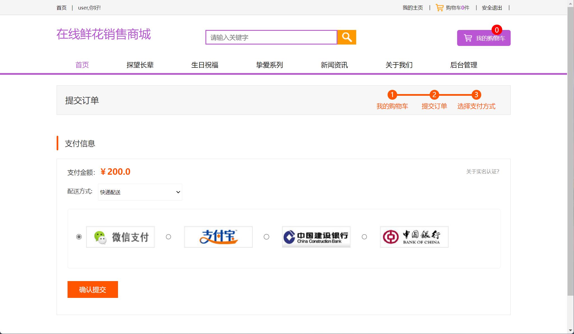Screen dimensions: 574x334
Task: Click the WeChat Pay (微信支付) logo
Action: (120, 237)
